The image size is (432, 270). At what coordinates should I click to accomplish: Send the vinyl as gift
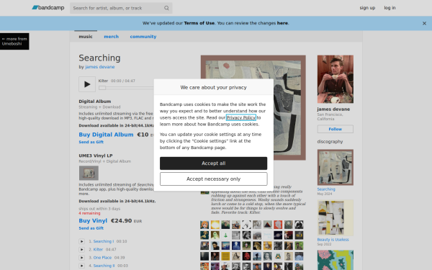pos(91,228)
